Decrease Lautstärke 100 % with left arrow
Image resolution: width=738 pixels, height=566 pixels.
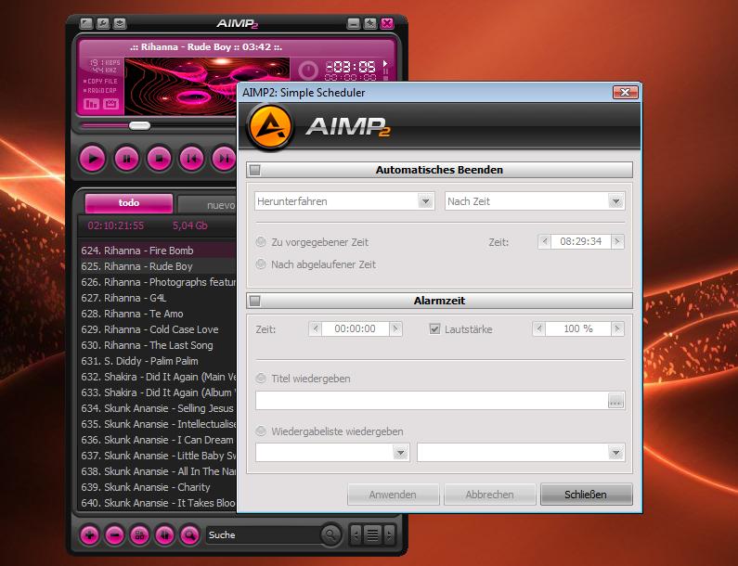539,328
